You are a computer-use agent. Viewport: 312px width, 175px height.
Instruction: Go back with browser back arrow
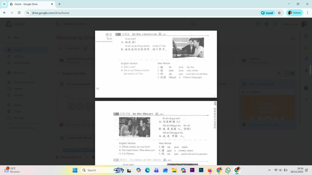[4, 13]
